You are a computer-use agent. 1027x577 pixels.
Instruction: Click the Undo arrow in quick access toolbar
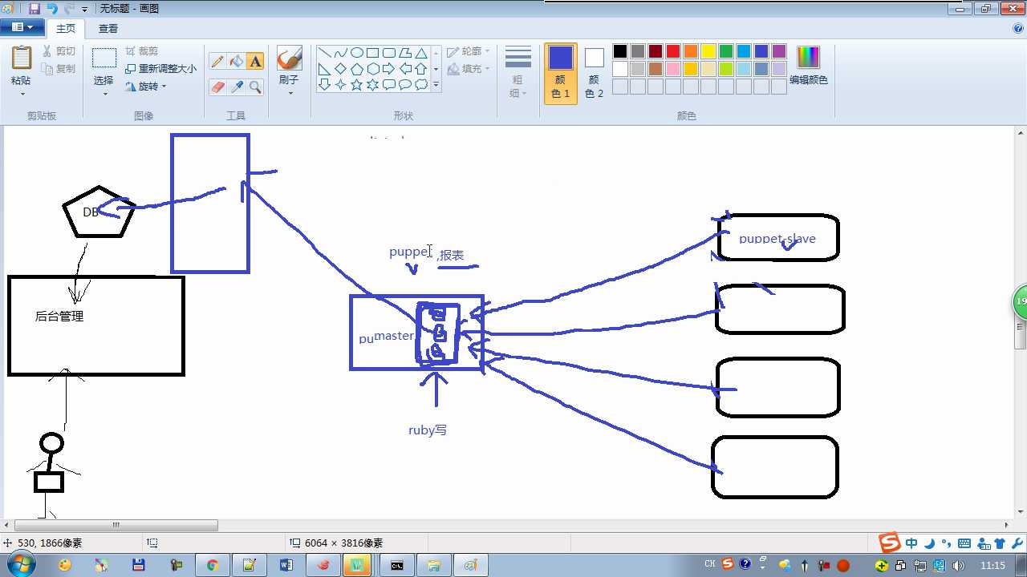(x=52, y=9)
